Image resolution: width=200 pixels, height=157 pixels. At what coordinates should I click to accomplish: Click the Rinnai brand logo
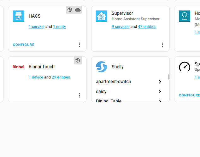pyautogui.click(x=18, y=67)
